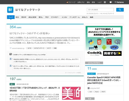
Task: Click the black avatar of first comment
Action: tap(11, 54)
